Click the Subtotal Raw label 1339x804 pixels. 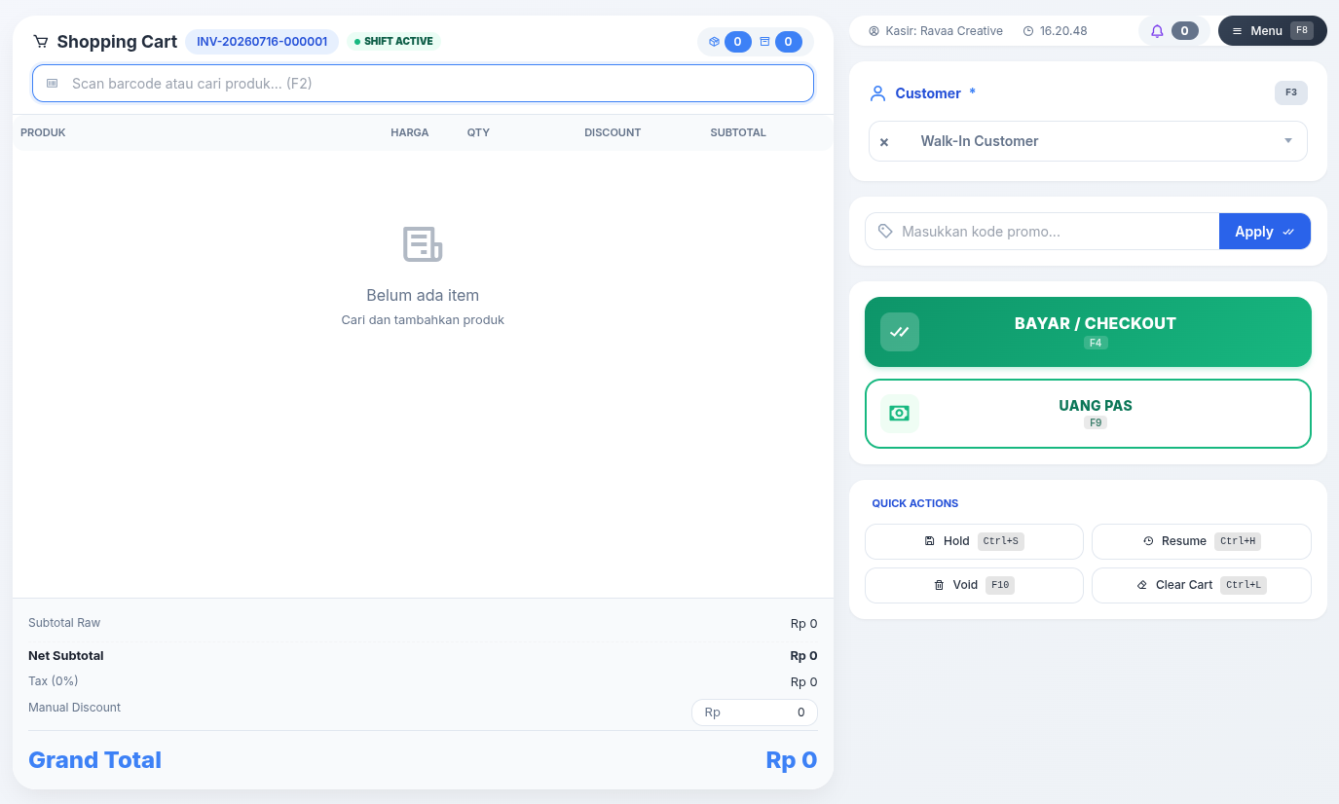[64, 623]
